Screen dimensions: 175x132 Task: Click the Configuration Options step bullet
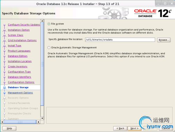tap(5, 82)
